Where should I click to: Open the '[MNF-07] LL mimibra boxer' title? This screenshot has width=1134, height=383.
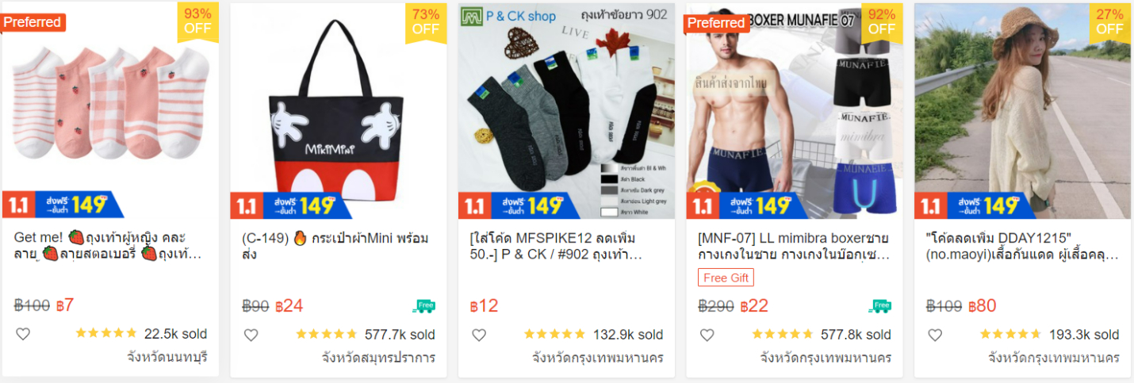pyautogui.click(x=794, y=247)
